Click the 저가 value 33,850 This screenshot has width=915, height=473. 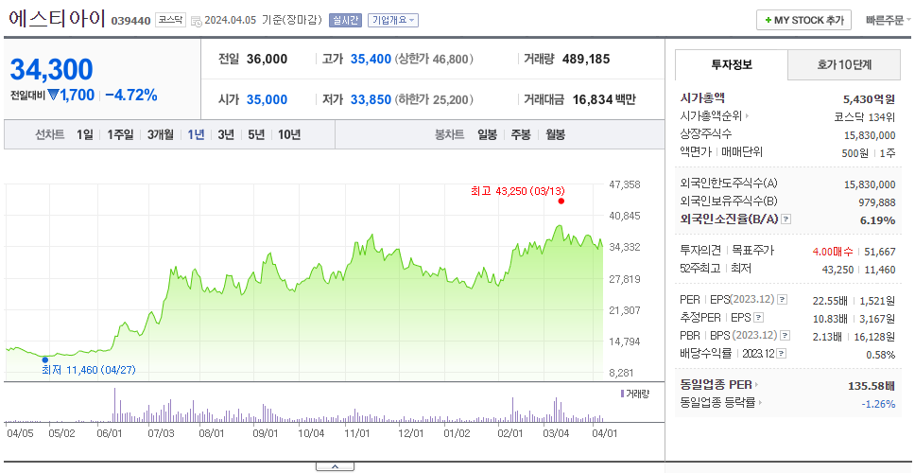click(371, 100)
